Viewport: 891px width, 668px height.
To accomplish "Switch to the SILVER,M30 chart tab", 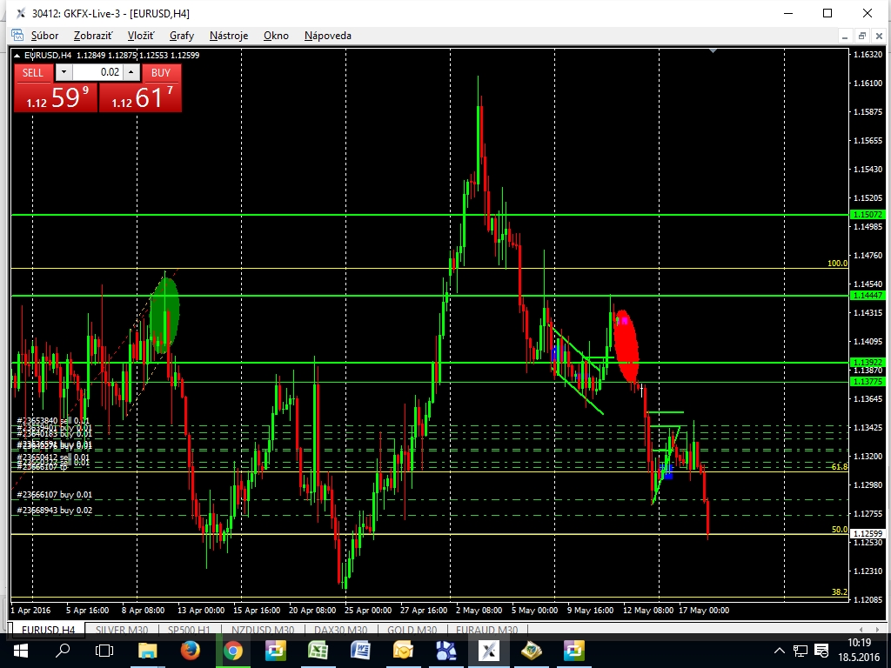I will click(123, 630).
